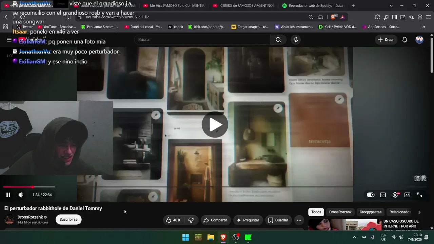Click the YouTube search magnifier button

278,40
